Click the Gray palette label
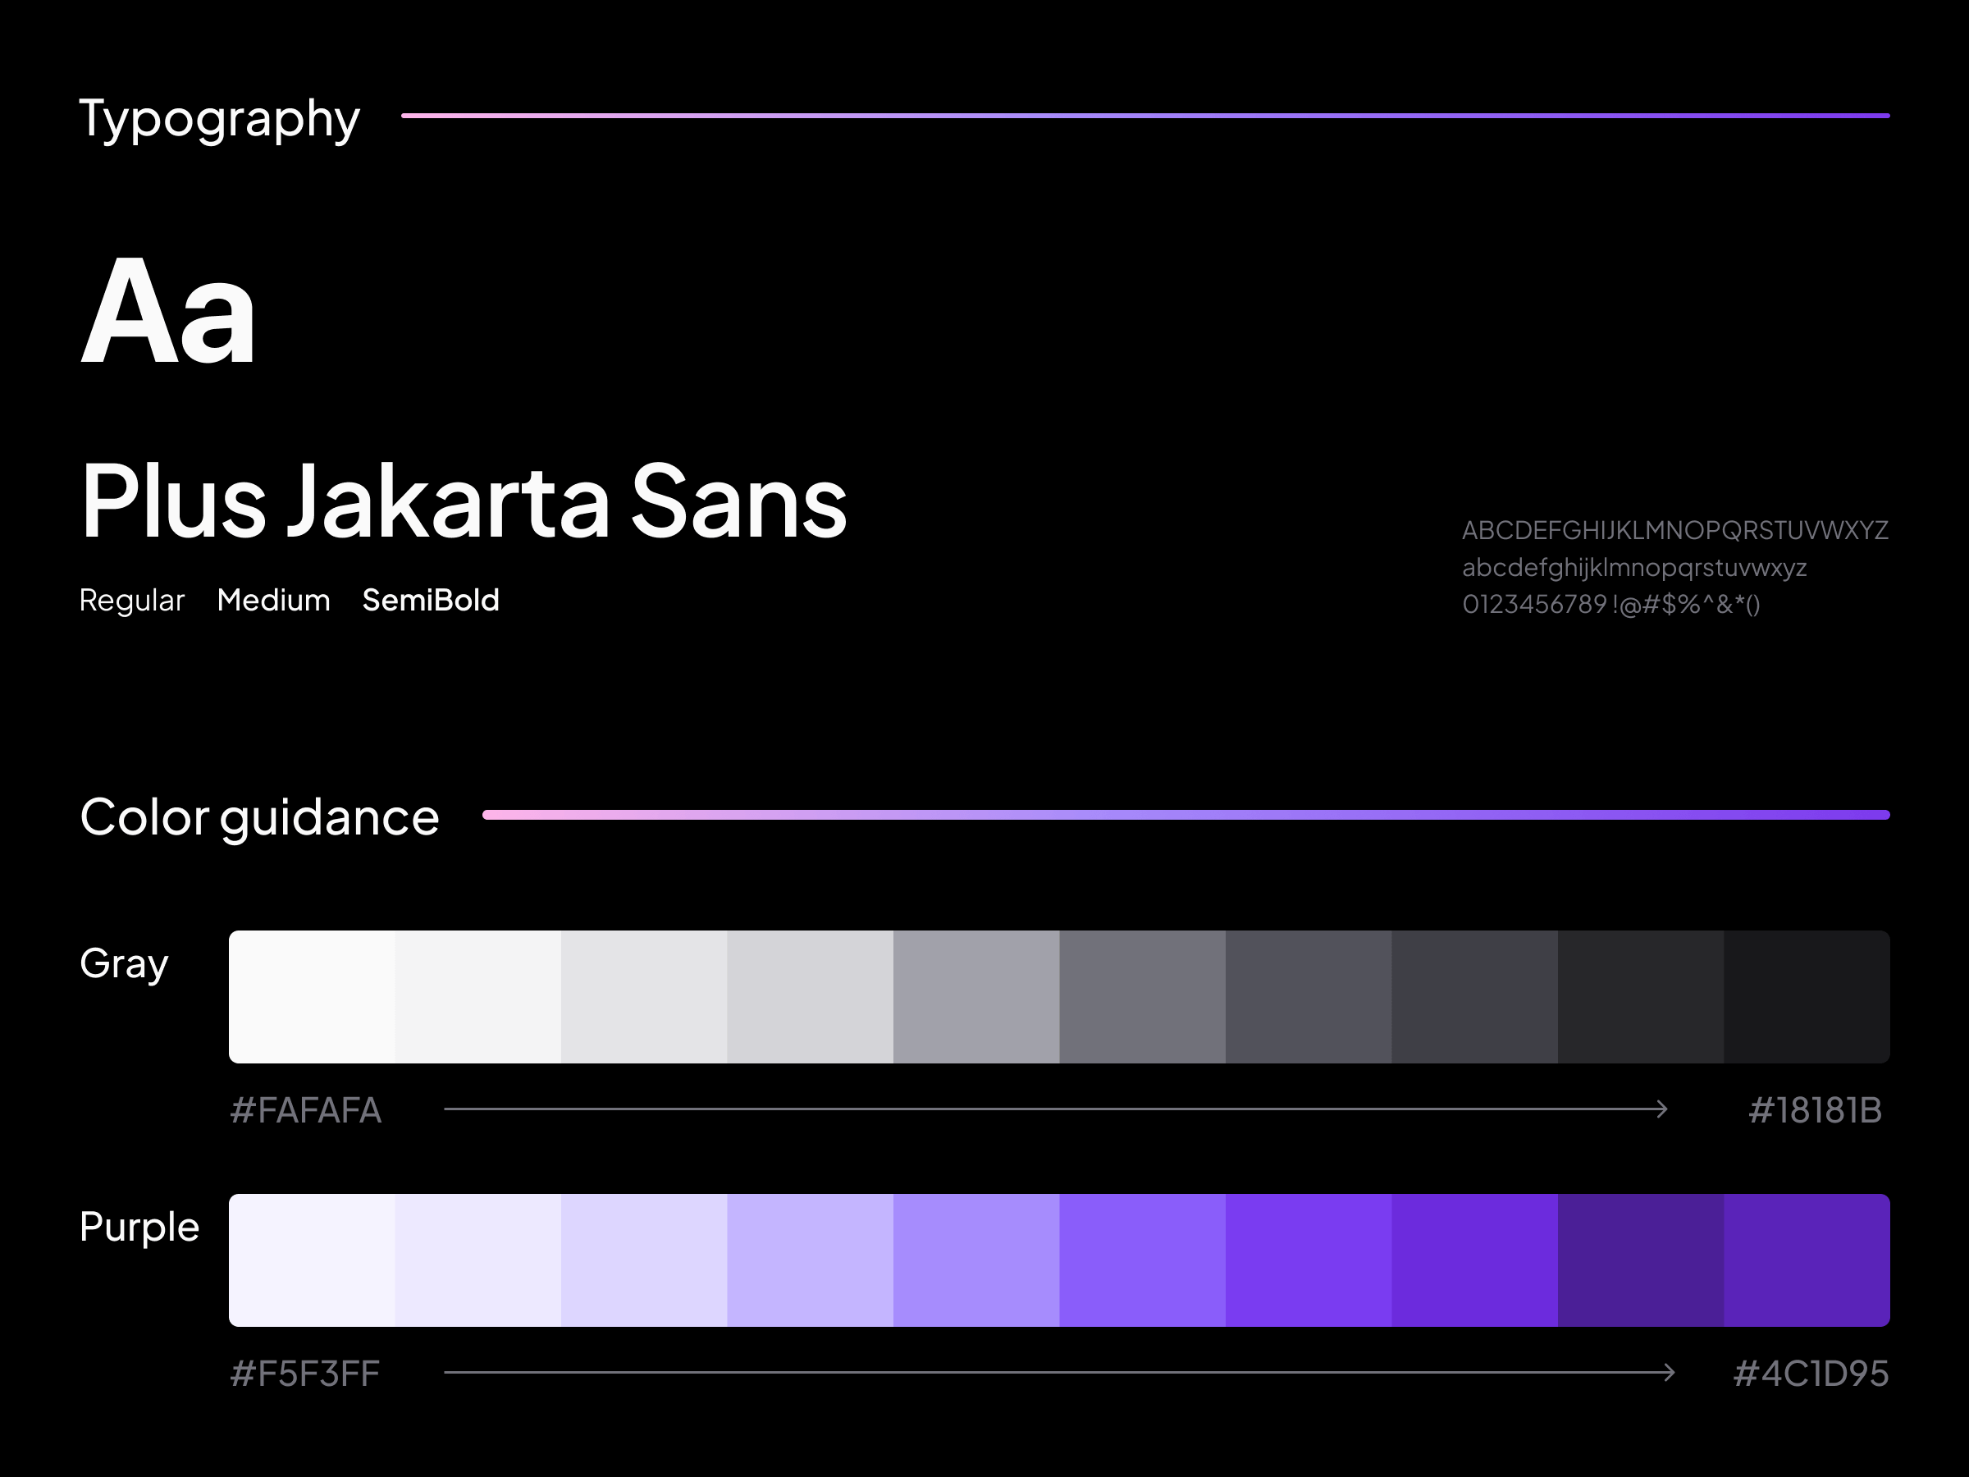Image resolution: width=1969 pixels, height=1477 pixels. pyautogui.click(x=124, y=964)
